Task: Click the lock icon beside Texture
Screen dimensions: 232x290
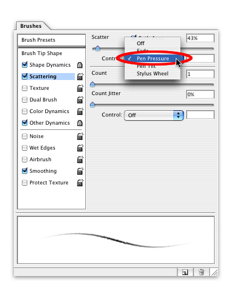Action: point(80,88)
